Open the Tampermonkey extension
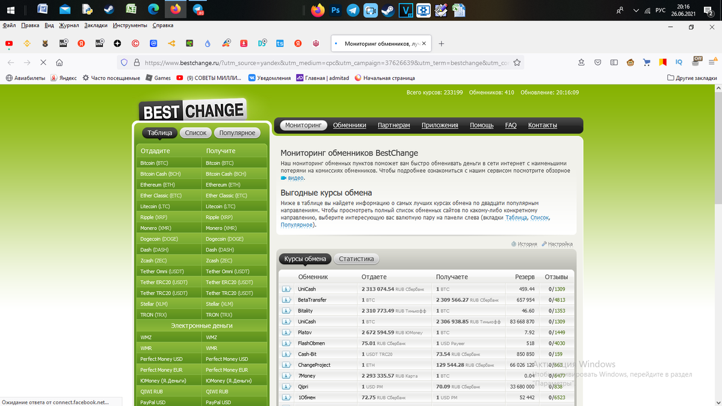 click(x=631, y=62)
